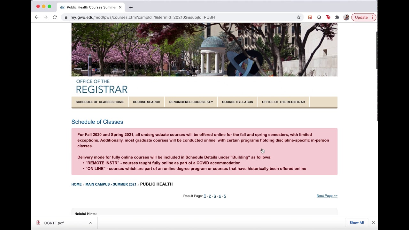Click the PDF icon in downloads bar

coord(38,223)
